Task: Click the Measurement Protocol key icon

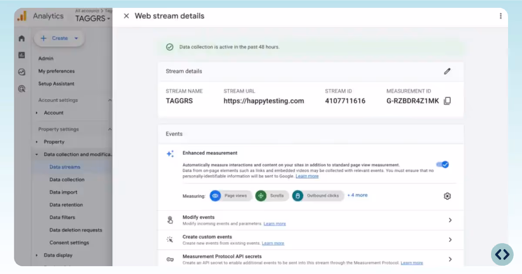Action: click(170, 259)
